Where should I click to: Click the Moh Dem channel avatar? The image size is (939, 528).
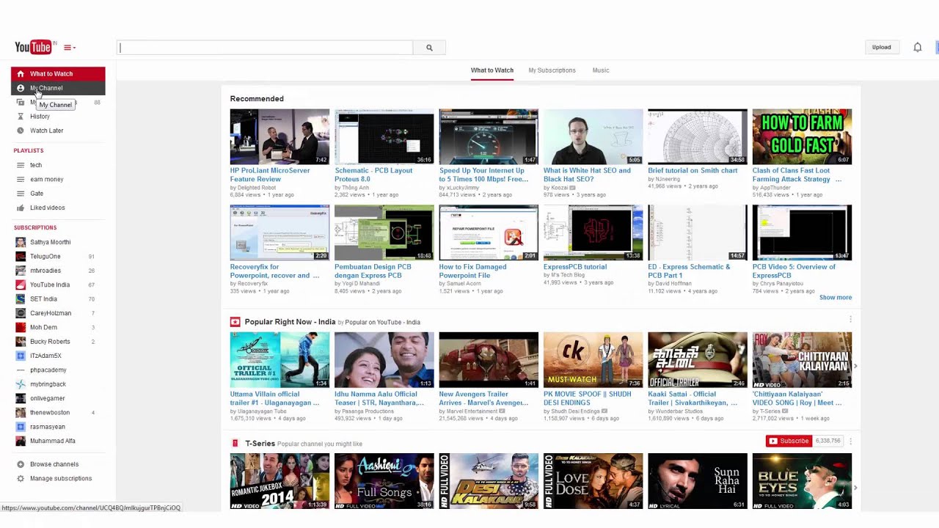[x=21, y=327]
